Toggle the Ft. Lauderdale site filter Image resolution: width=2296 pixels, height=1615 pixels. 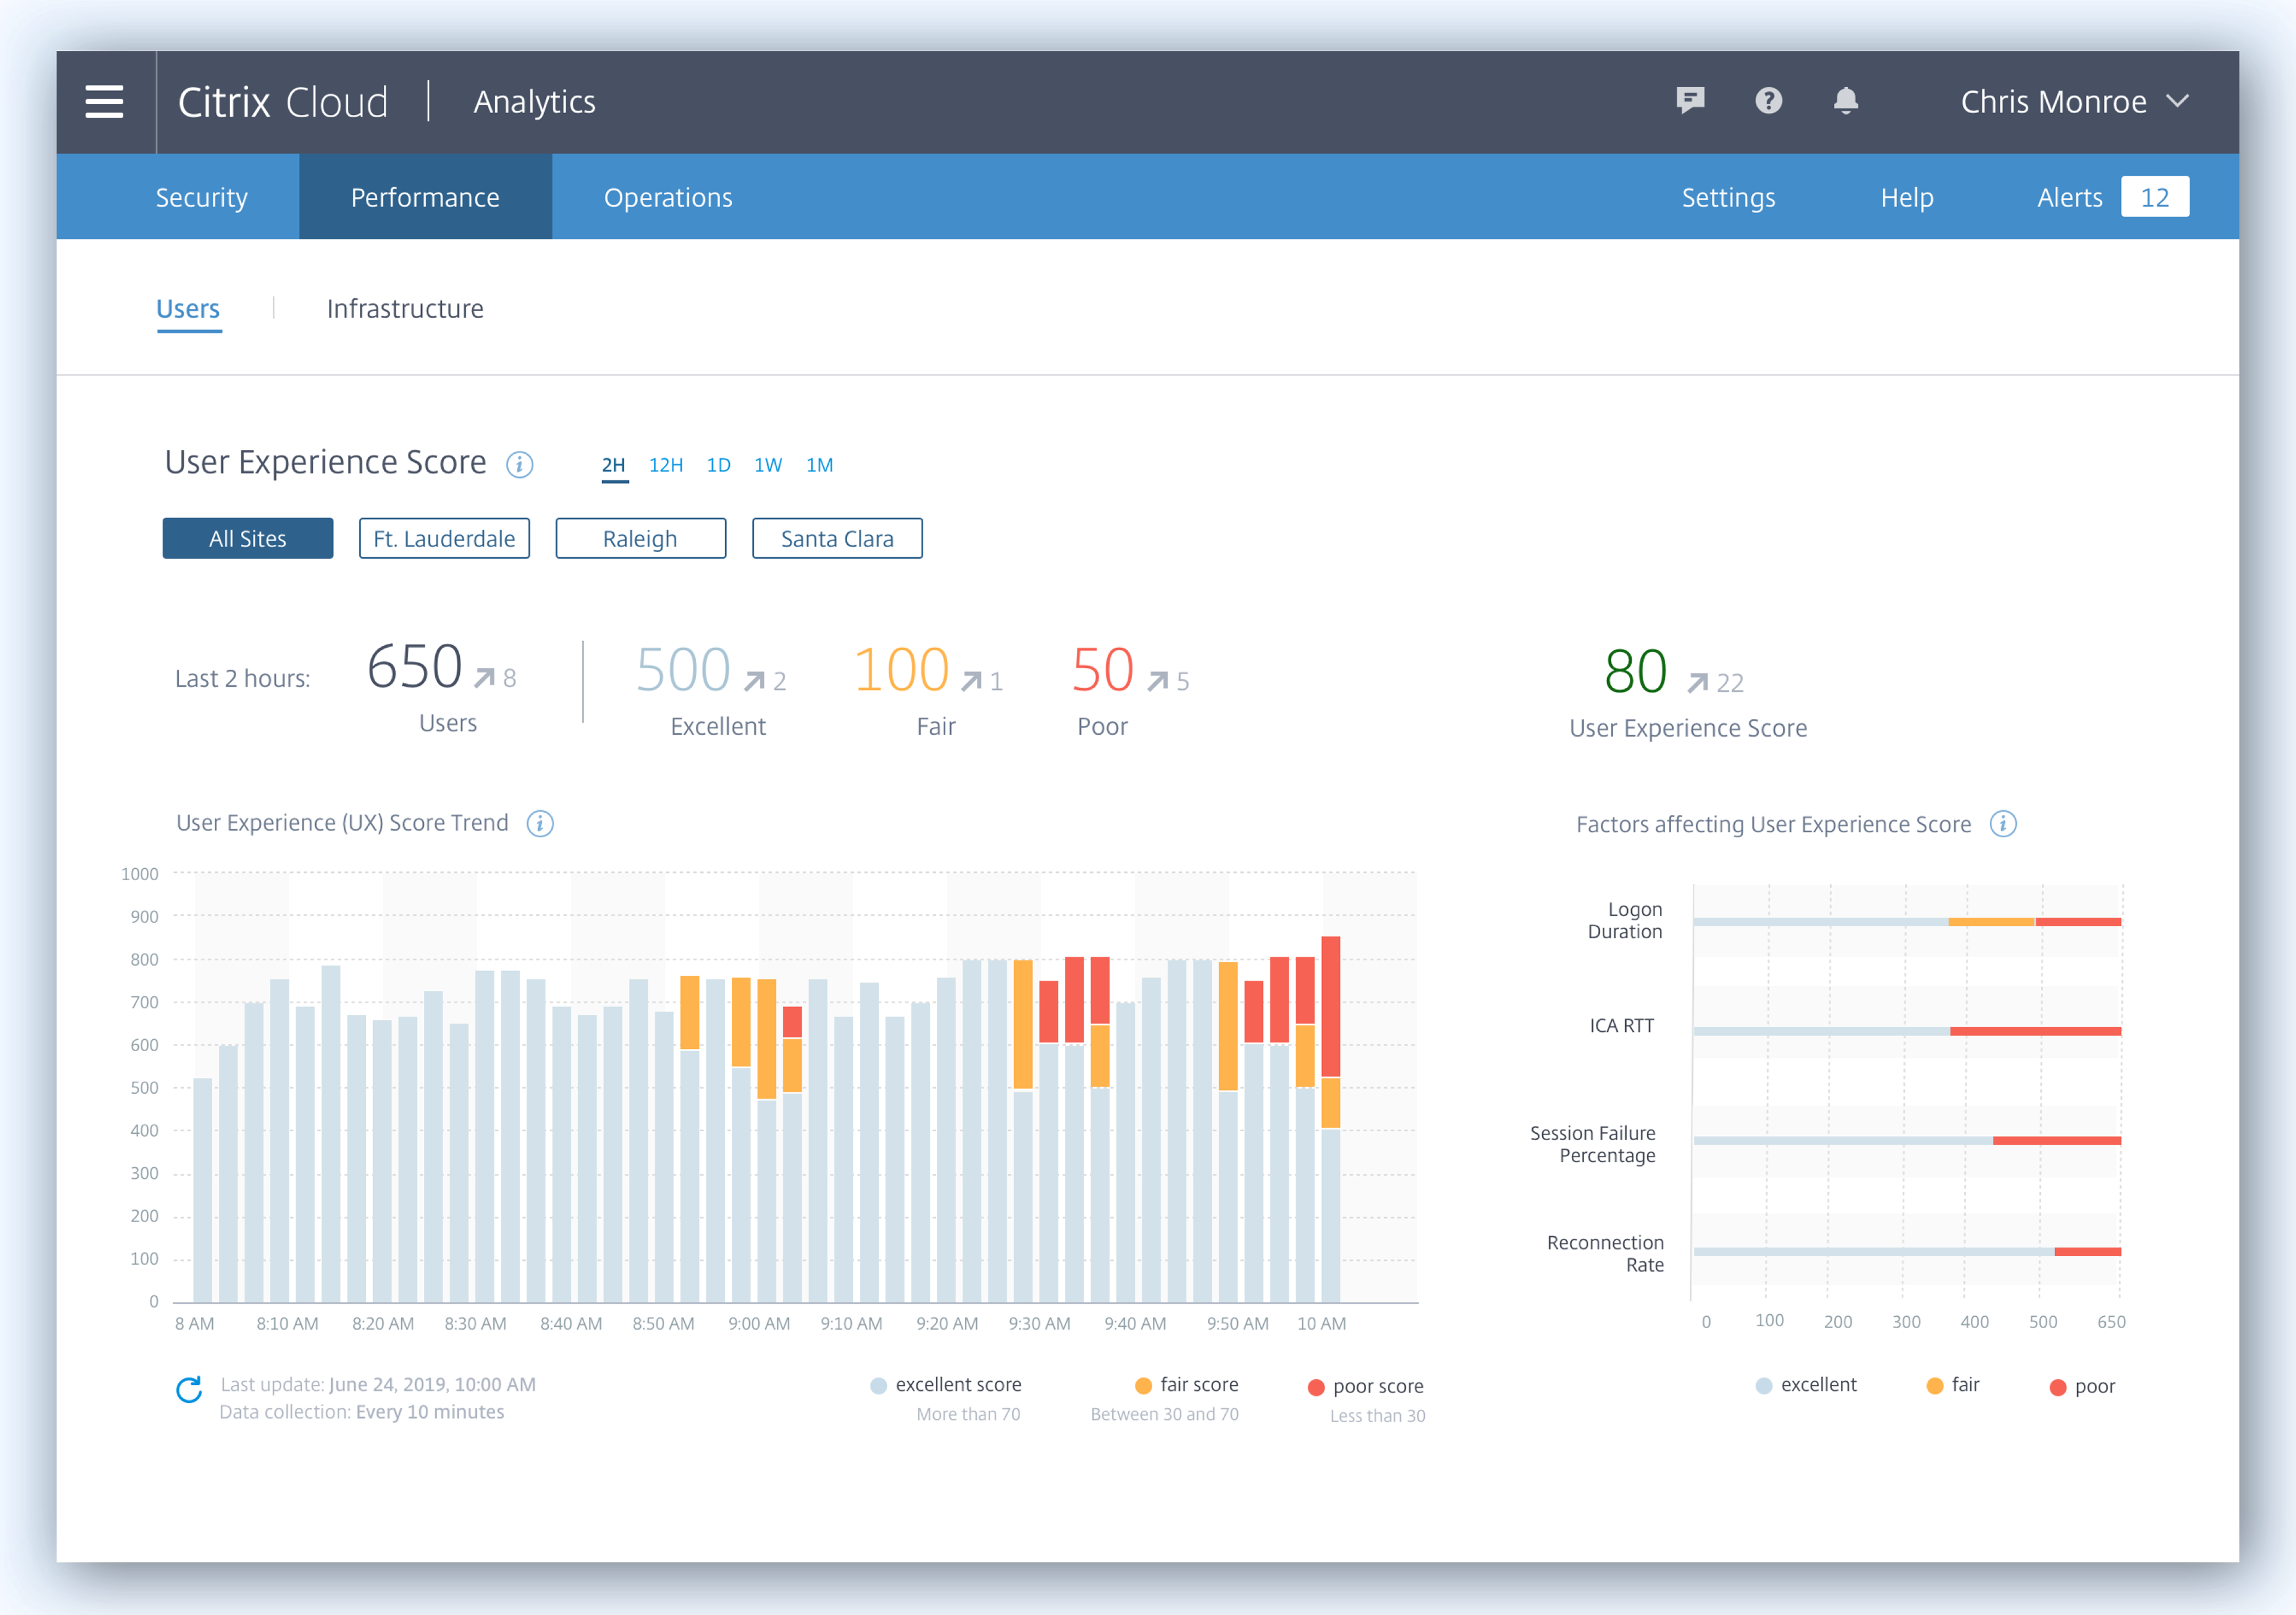pyautogui.click(x=444, y=538)
